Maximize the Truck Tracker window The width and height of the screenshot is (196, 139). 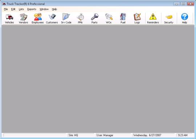pyautogui.click(x=184, y=4)
